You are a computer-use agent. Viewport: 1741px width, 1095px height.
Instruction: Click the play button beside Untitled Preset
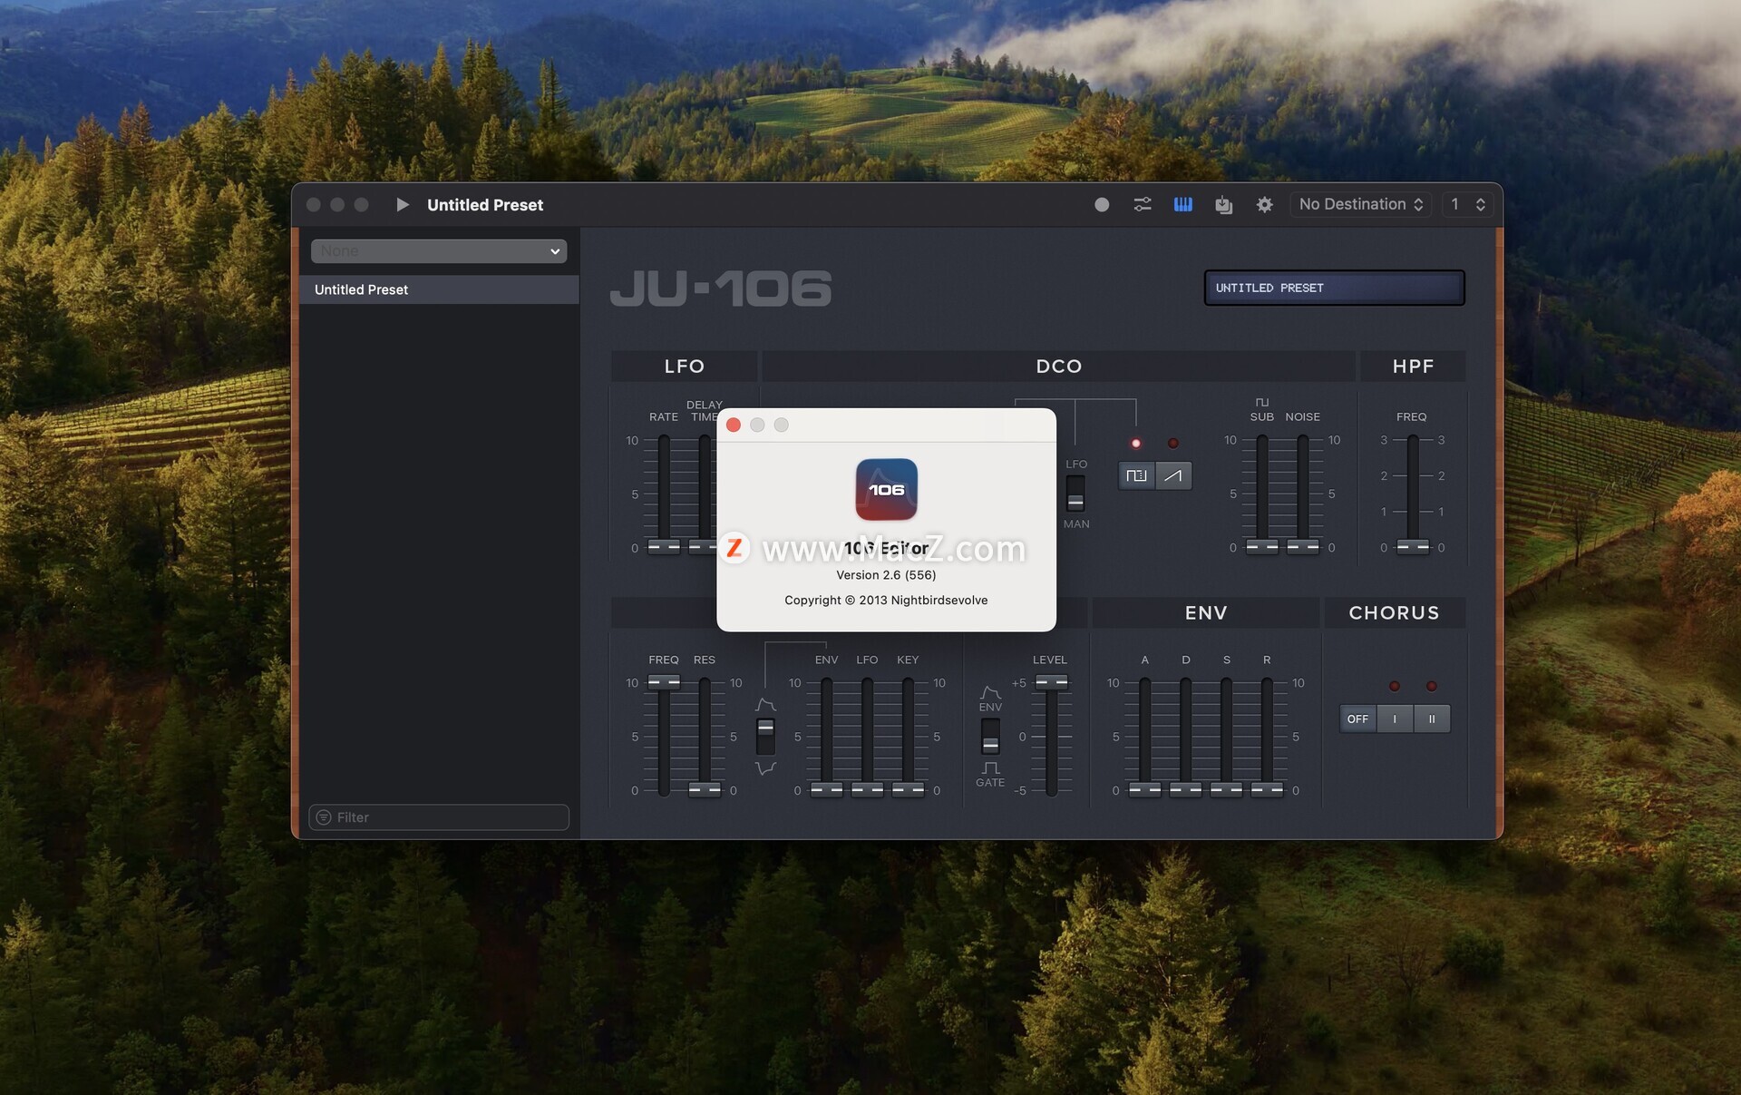point(403,205)
